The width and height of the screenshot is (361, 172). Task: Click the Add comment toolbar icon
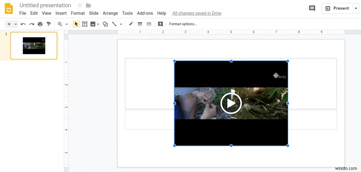tap(160, 24)
